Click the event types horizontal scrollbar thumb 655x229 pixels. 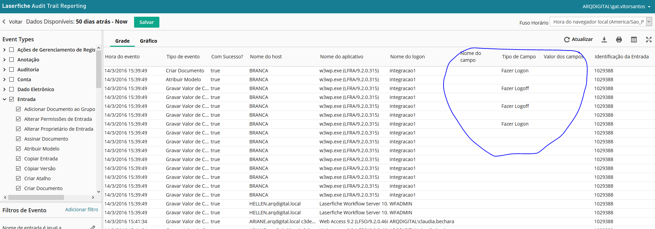click(36, 198)
